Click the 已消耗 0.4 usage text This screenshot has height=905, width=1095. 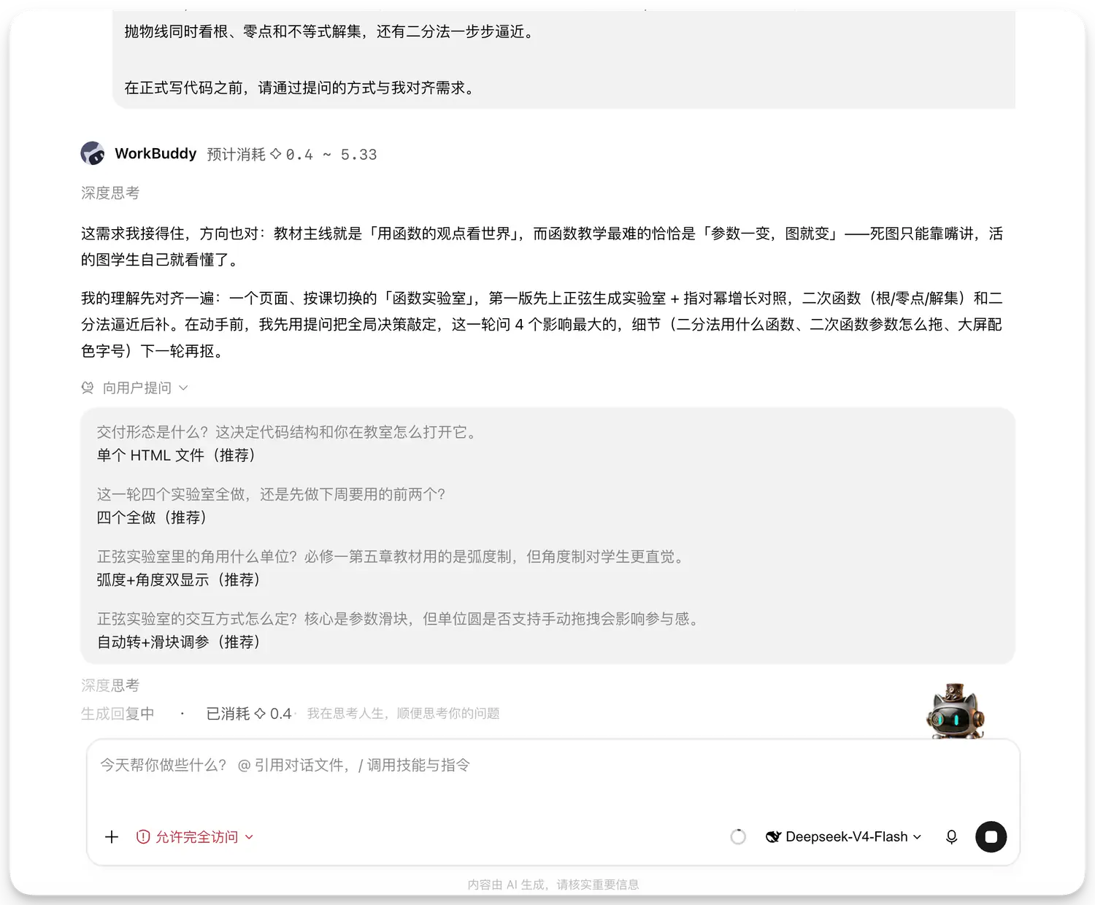tap(249, 714)
